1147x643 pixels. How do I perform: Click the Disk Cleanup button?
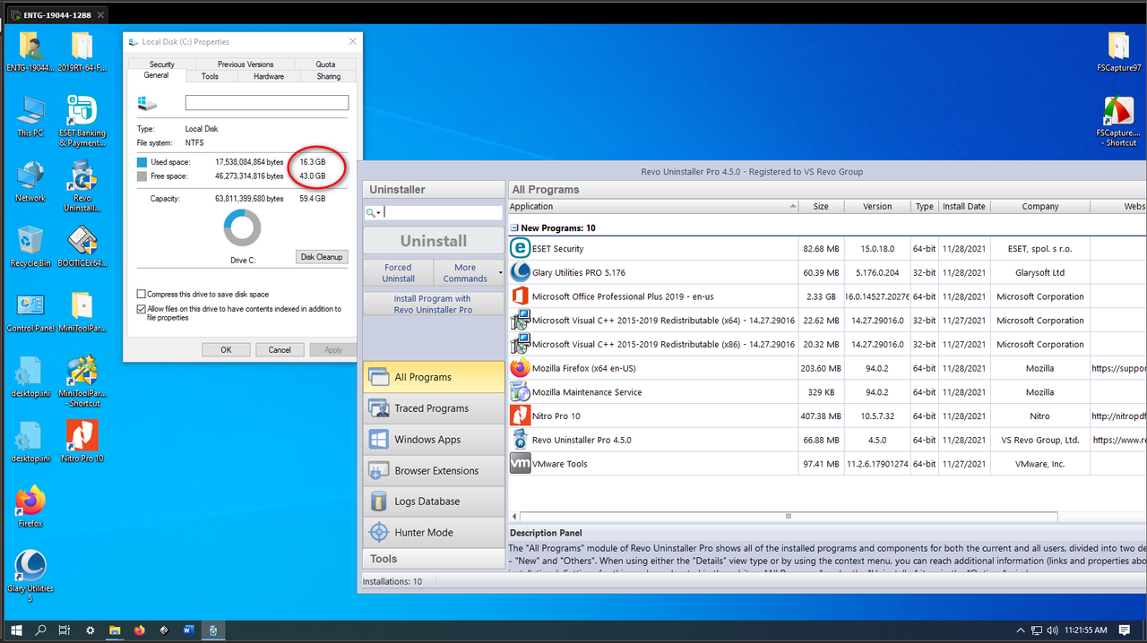click(322, 257)
